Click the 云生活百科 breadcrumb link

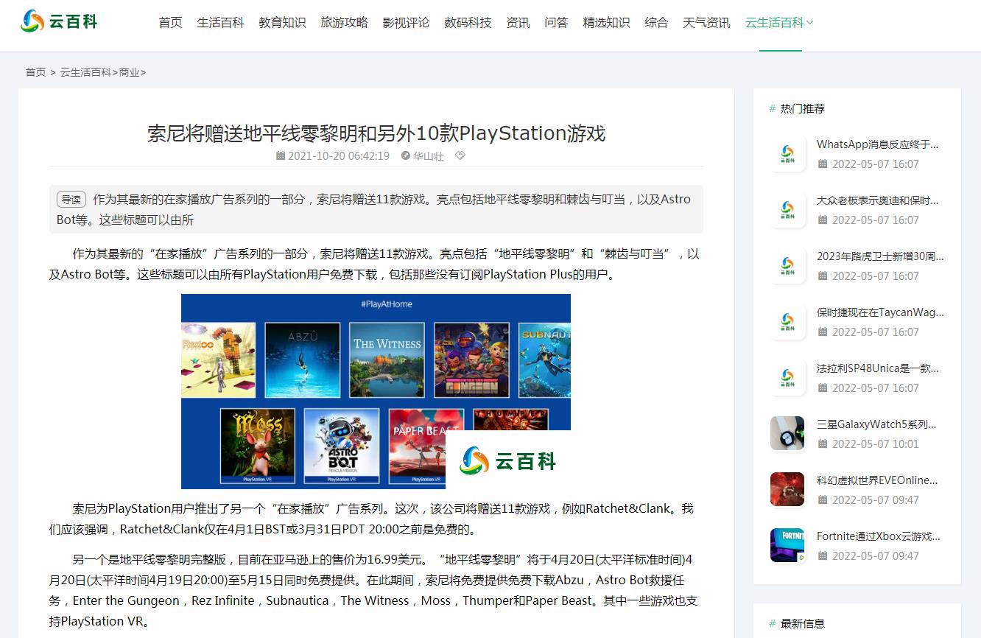tap(85, 72)
